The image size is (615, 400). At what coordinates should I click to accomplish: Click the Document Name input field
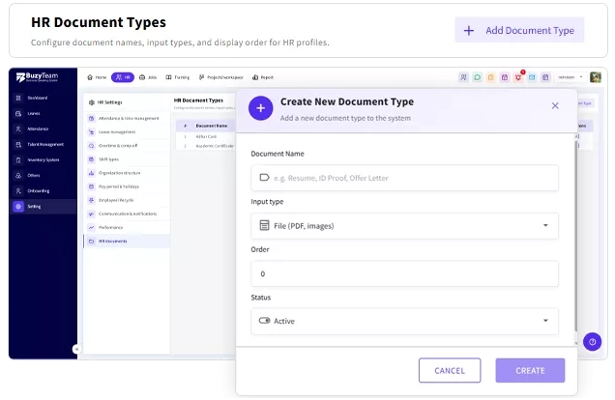404,178
